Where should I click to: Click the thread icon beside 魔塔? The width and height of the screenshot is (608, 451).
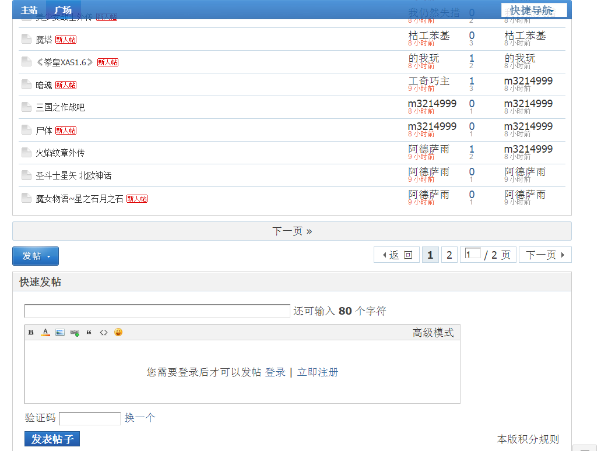pyautogui.click(x=26, y=39)
